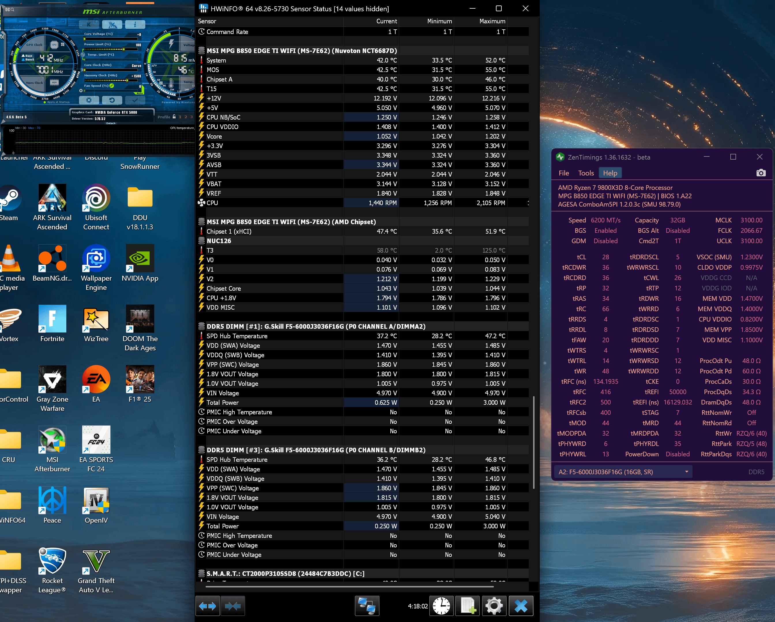This screenshot has width=775, height=622.
Task: Click the OC Scanner icon in Afterburner
Action: point(10,9)
